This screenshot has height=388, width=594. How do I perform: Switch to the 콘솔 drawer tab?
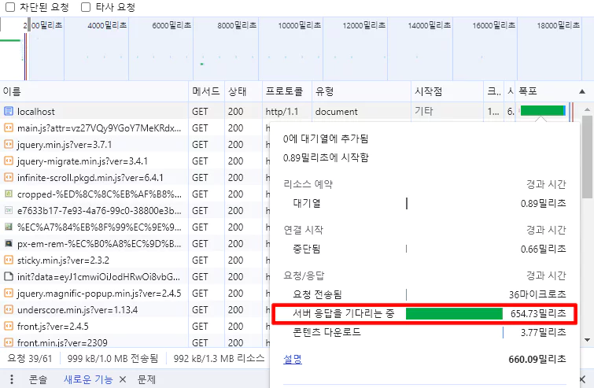tap(38, 379)
